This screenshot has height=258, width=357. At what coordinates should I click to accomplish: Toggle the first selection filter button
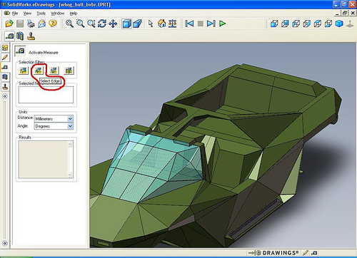click(24, 71)
